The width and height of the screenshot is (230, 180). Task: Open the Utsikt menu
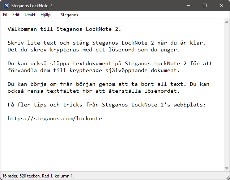tap(30, 15)
